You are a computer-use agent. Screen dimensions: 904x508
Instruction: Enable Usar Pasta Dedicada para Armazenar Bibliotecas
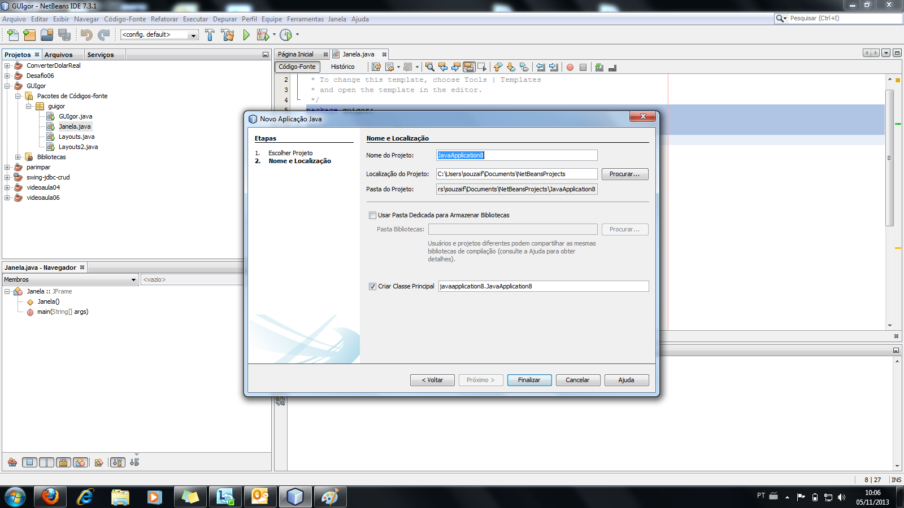372,215
